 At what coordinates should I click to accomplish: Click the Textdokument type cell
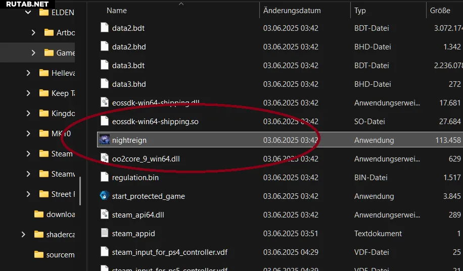(x=378, y=234)
